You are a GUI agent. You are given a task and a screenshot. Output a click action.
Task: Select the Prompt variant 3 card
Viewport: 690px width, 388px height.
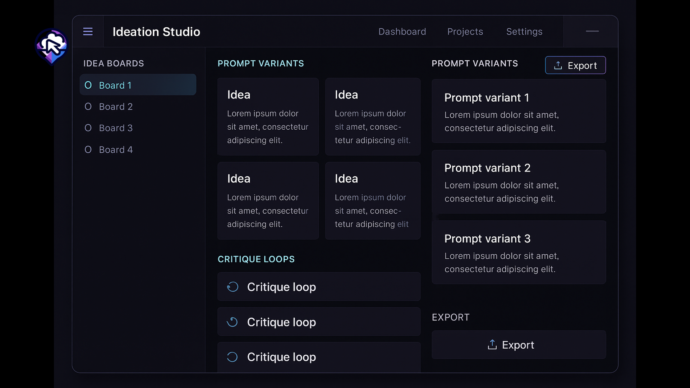coord(519,252)
